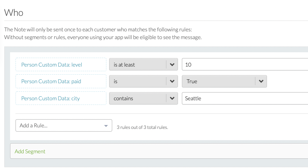Screen dimensions: 308x168
Task: Expand the 'True' value selector
Action: [x=219, y=81]
